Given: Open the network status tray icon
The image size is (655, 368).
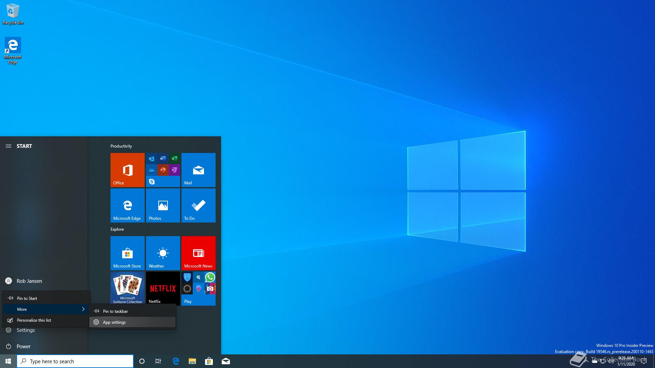Looking at the screenshot, I should 603,361.
